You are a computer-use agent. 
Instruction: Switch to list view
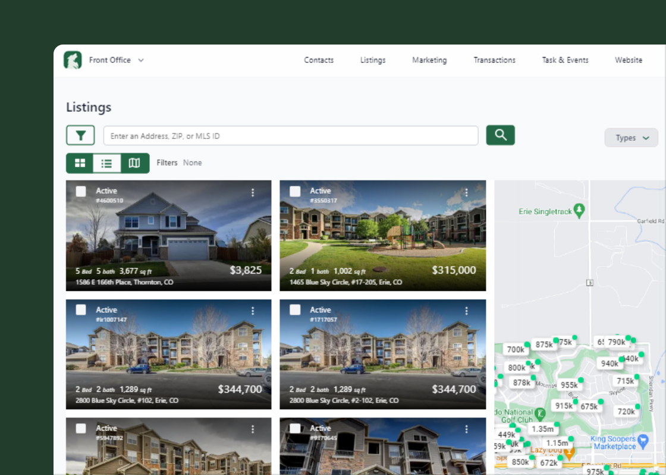coord(106,163)
